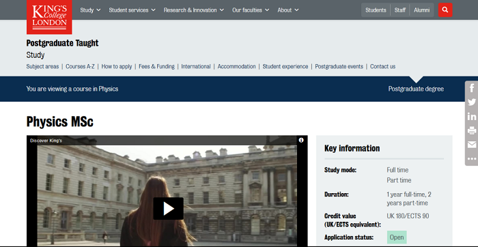Image resolution: width=478 pixels, height=247 pixels.
Task: Open the red search icon button
Action: pos(445,10)
